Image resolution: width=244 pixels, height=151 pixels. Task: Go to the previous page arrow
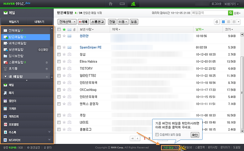[x=138, y=138]
